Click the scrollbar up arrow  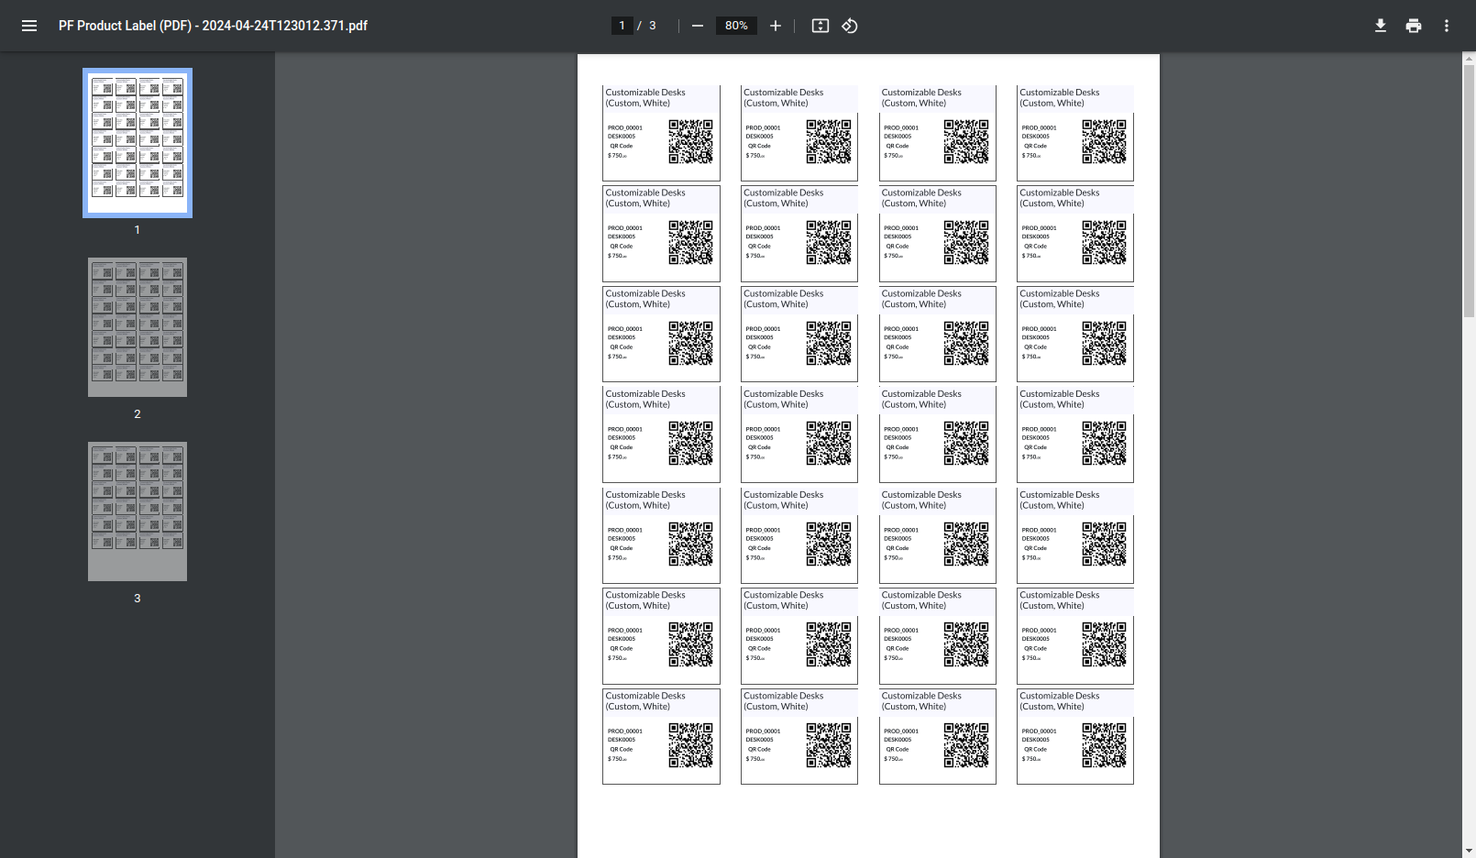[1469, 59]
